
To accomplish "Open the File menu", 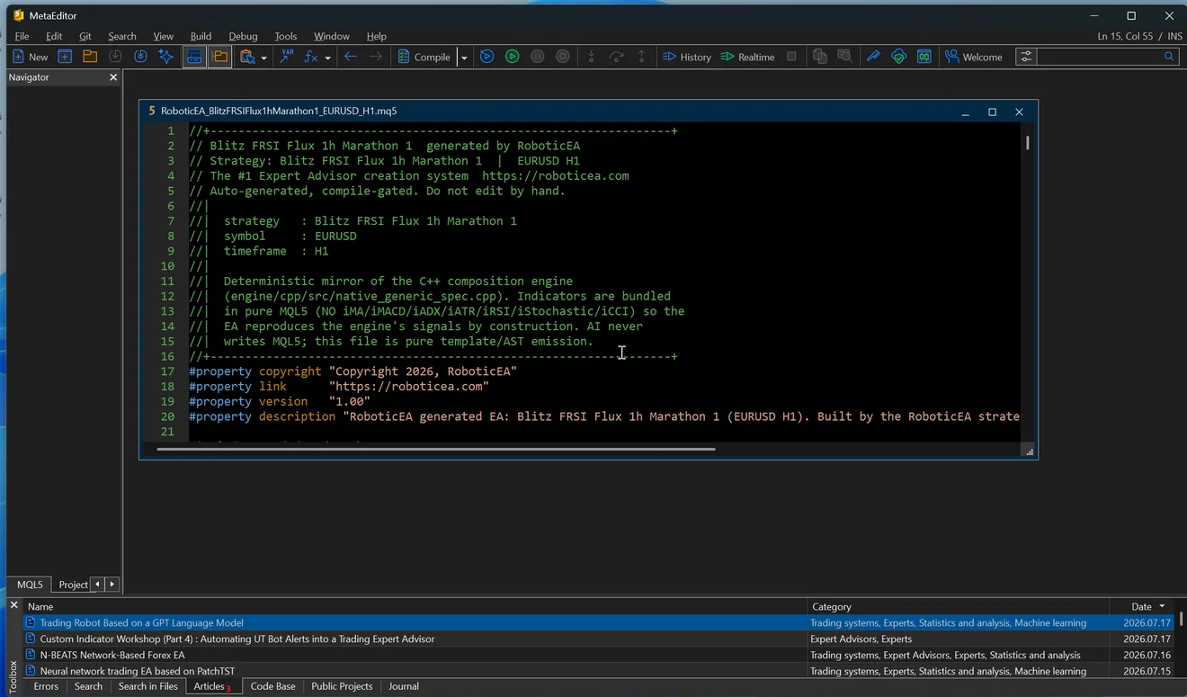I will click(22, 36).
